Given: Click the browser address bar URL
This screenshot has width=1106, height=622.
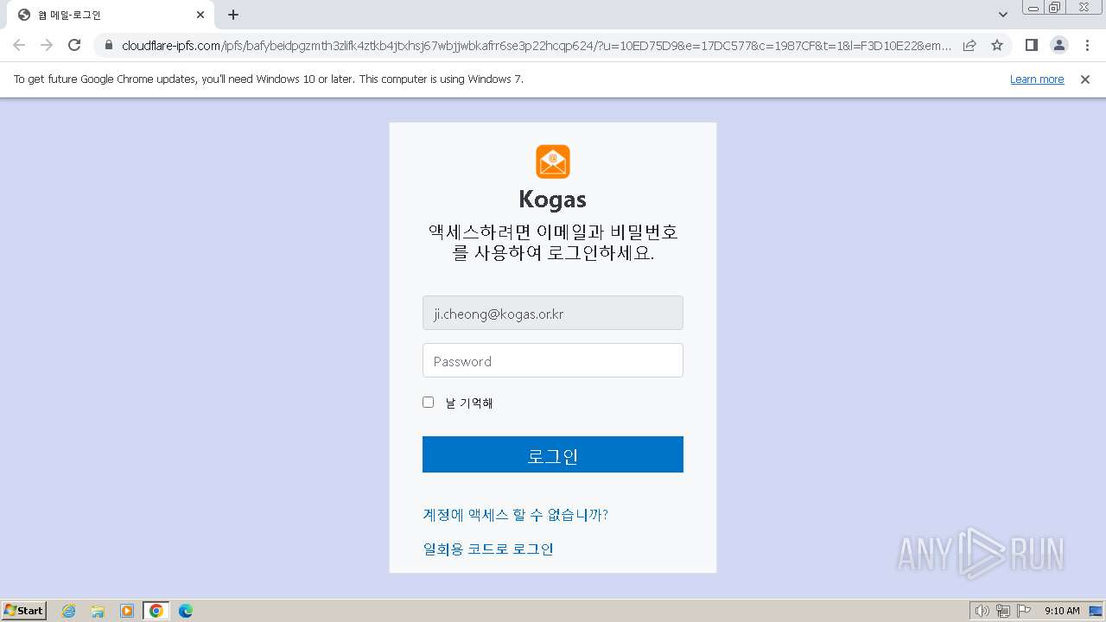Looking at the screenshot, I should 536,45.
